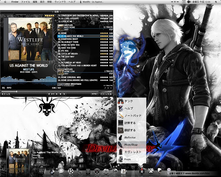This screenshot has width=221, height=177.
Task: Select track '07. IT'S YOU'
Action: (85, 51)
